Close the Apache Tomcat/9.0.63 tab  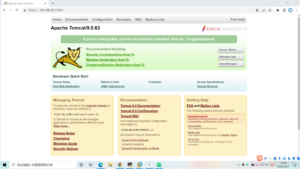click(x=45, y=3)
